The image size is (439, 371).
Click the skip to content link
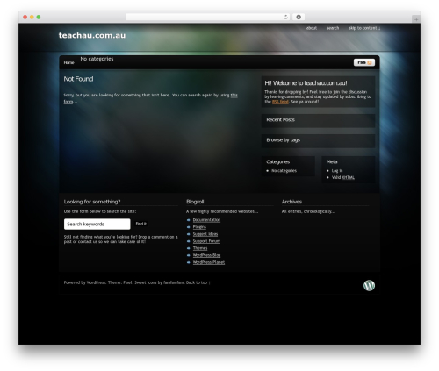click(364, 28)
